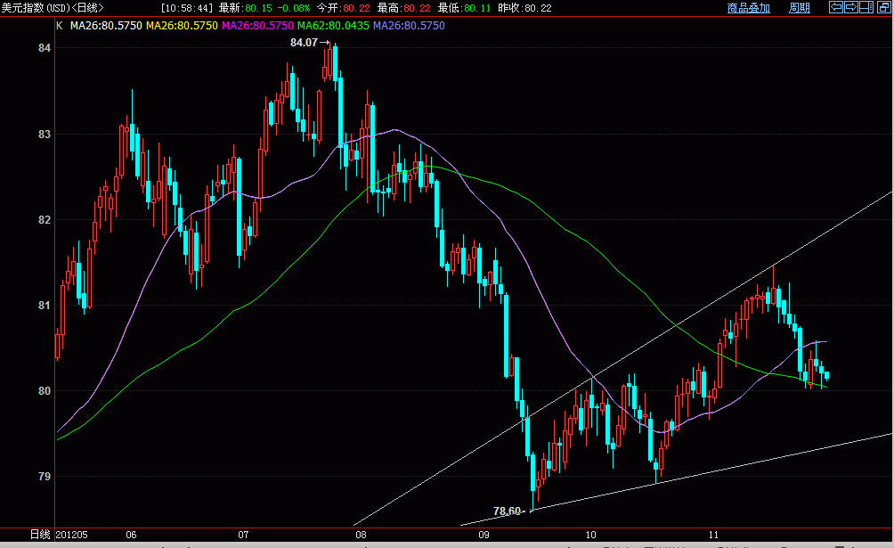Image resolution: width=894 pixels, height=548 pixels.
Task: Click the restore window overlap icon
Action: coord(883,7)
